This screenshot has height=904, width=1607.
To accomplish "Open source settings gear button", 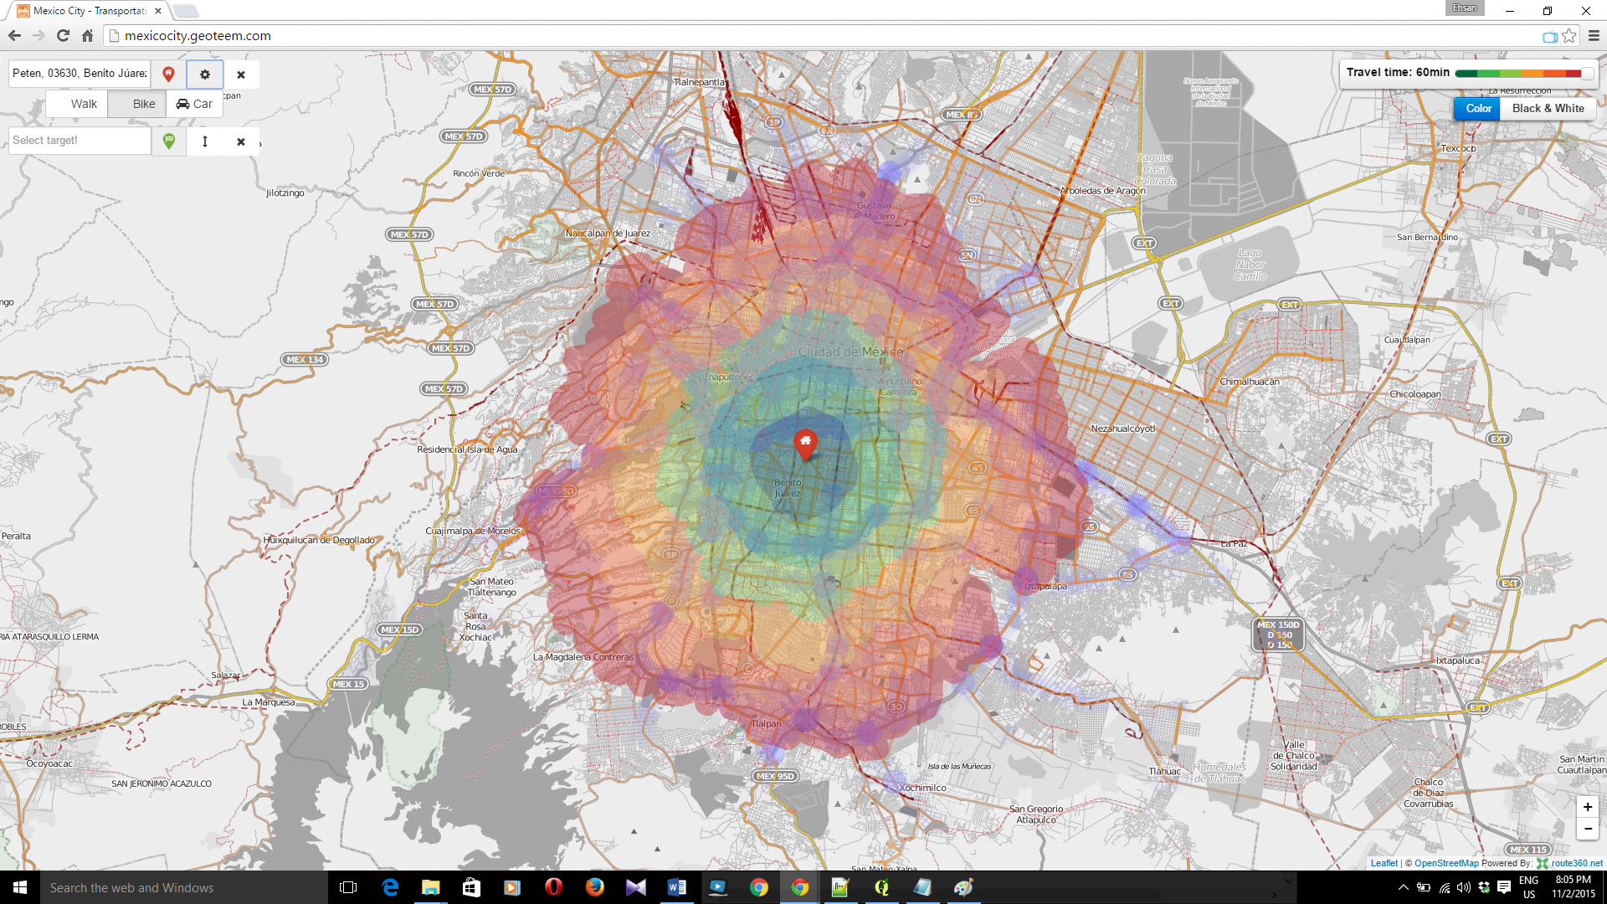I will [205, 74].
